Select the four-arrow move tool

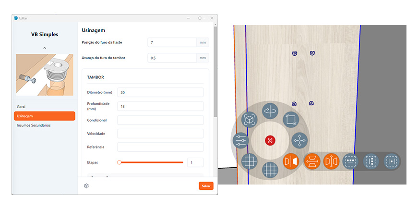click(x=299, y=140)
